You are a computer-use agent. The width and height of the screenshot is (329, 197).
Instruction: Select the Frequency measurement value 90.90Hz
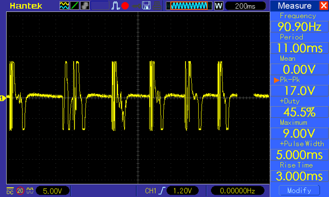(x=300, y=27)
